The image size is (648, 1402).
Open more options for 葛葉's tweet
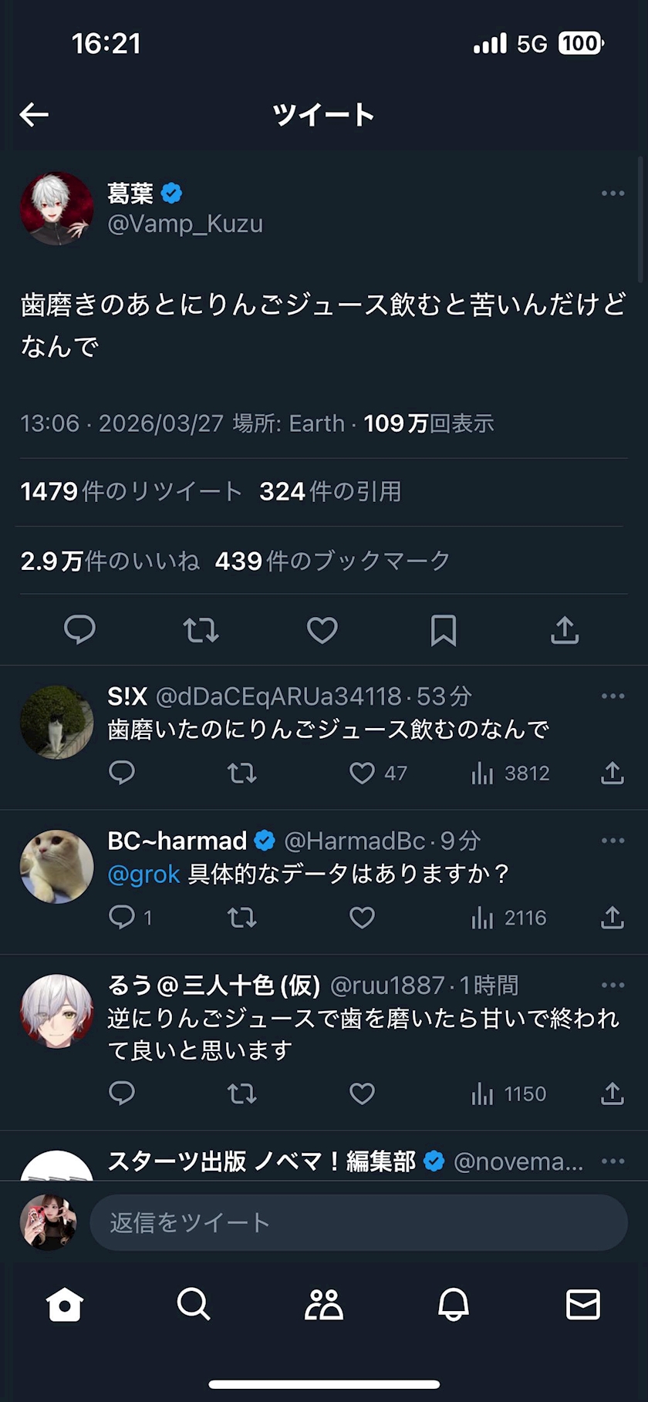pos(613,193)
